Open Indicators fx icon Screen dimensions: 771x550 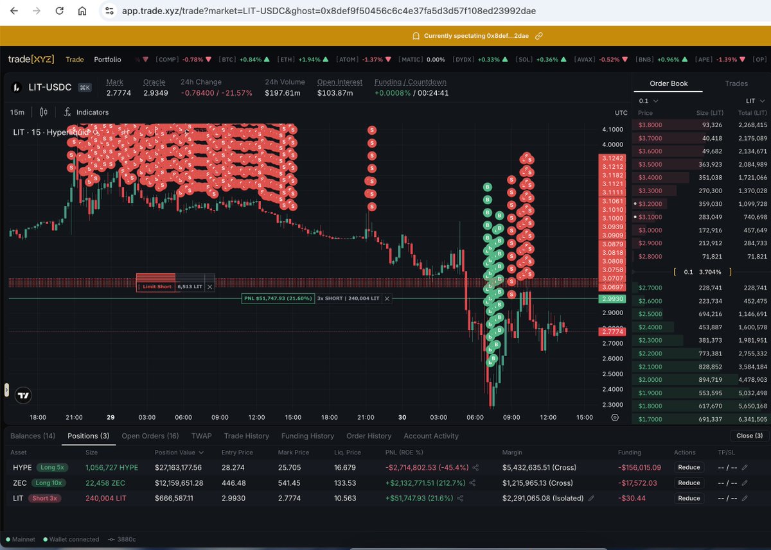(x=67, y=112)
